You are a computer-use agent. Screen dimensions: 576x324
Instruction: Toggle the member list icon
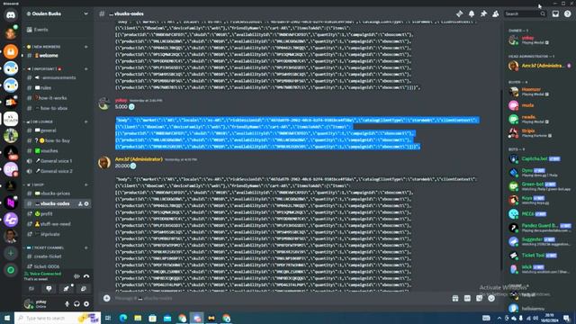click(496, 14)
